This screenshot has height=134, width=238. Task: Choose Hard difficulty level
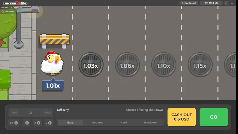[x=124, y=123]
